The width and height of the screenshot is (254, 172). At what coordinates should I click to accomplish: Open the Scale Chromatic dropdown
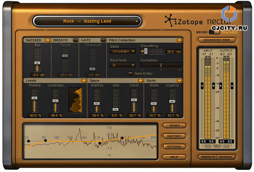pos(123,51)
